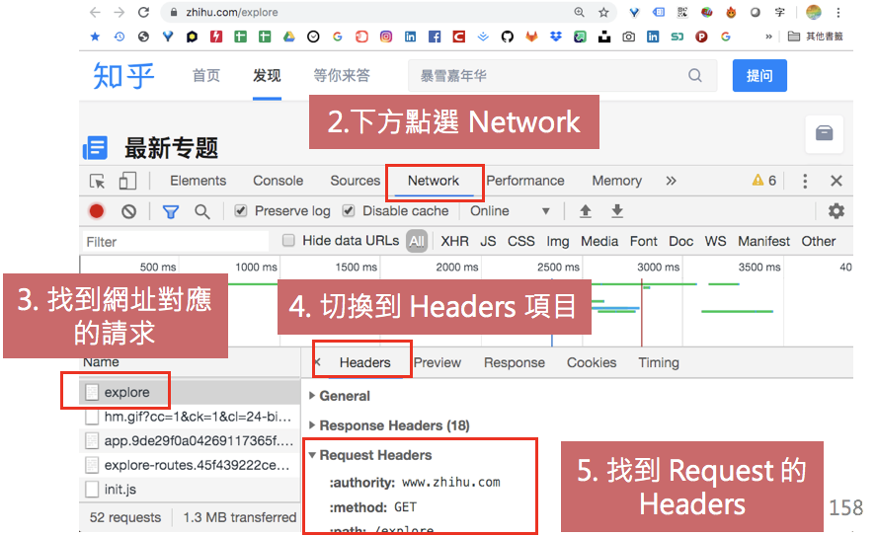Viewport: 877px width, 537px height.
Task: Import a HAR file with the upload arrow
Action: tap(585, 211)
